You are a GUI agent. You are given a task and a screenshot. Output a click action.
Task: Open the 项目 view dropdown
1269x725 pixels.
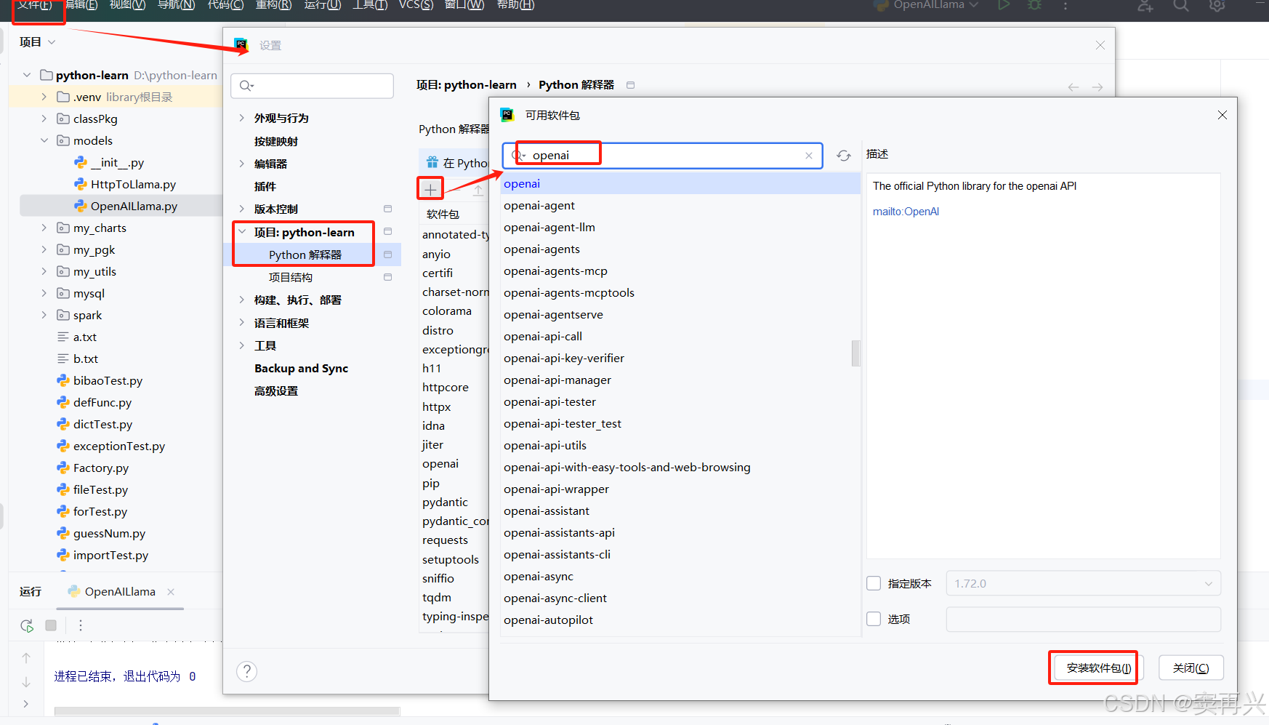(37, 42)
